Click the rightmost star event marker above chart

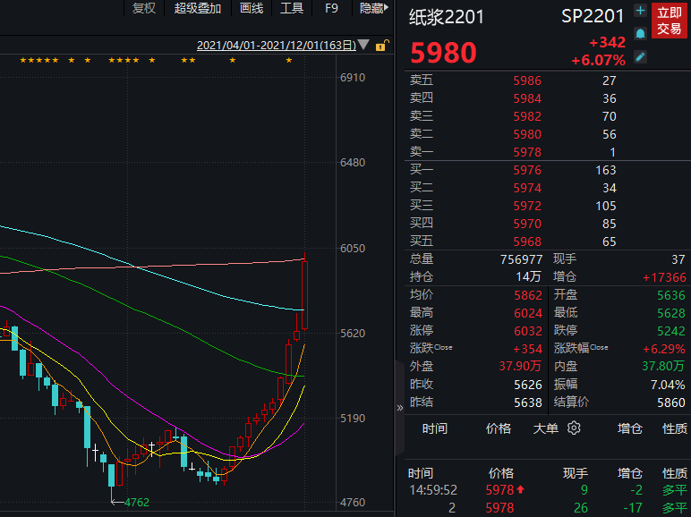[x=288, y=61]
